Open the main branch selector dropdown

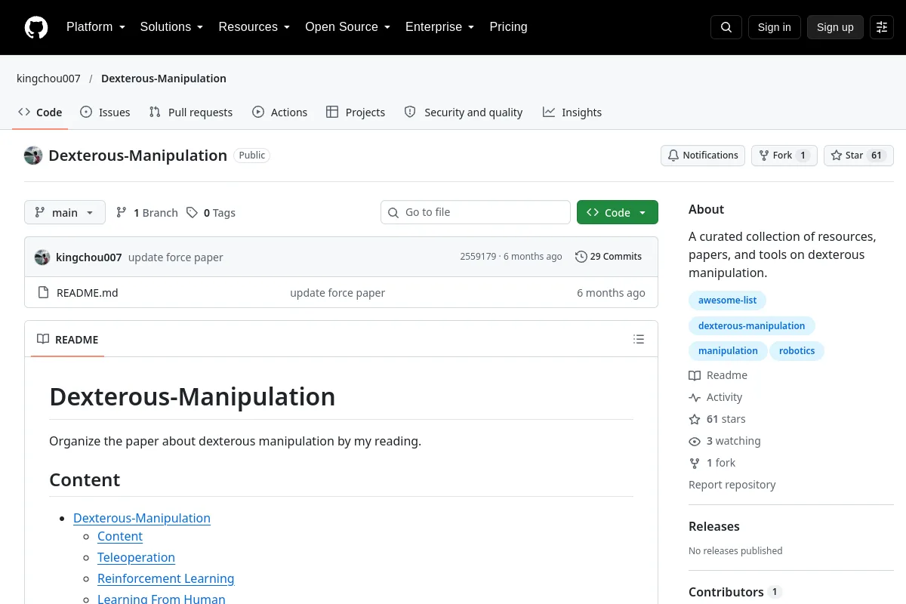(65, 213)
